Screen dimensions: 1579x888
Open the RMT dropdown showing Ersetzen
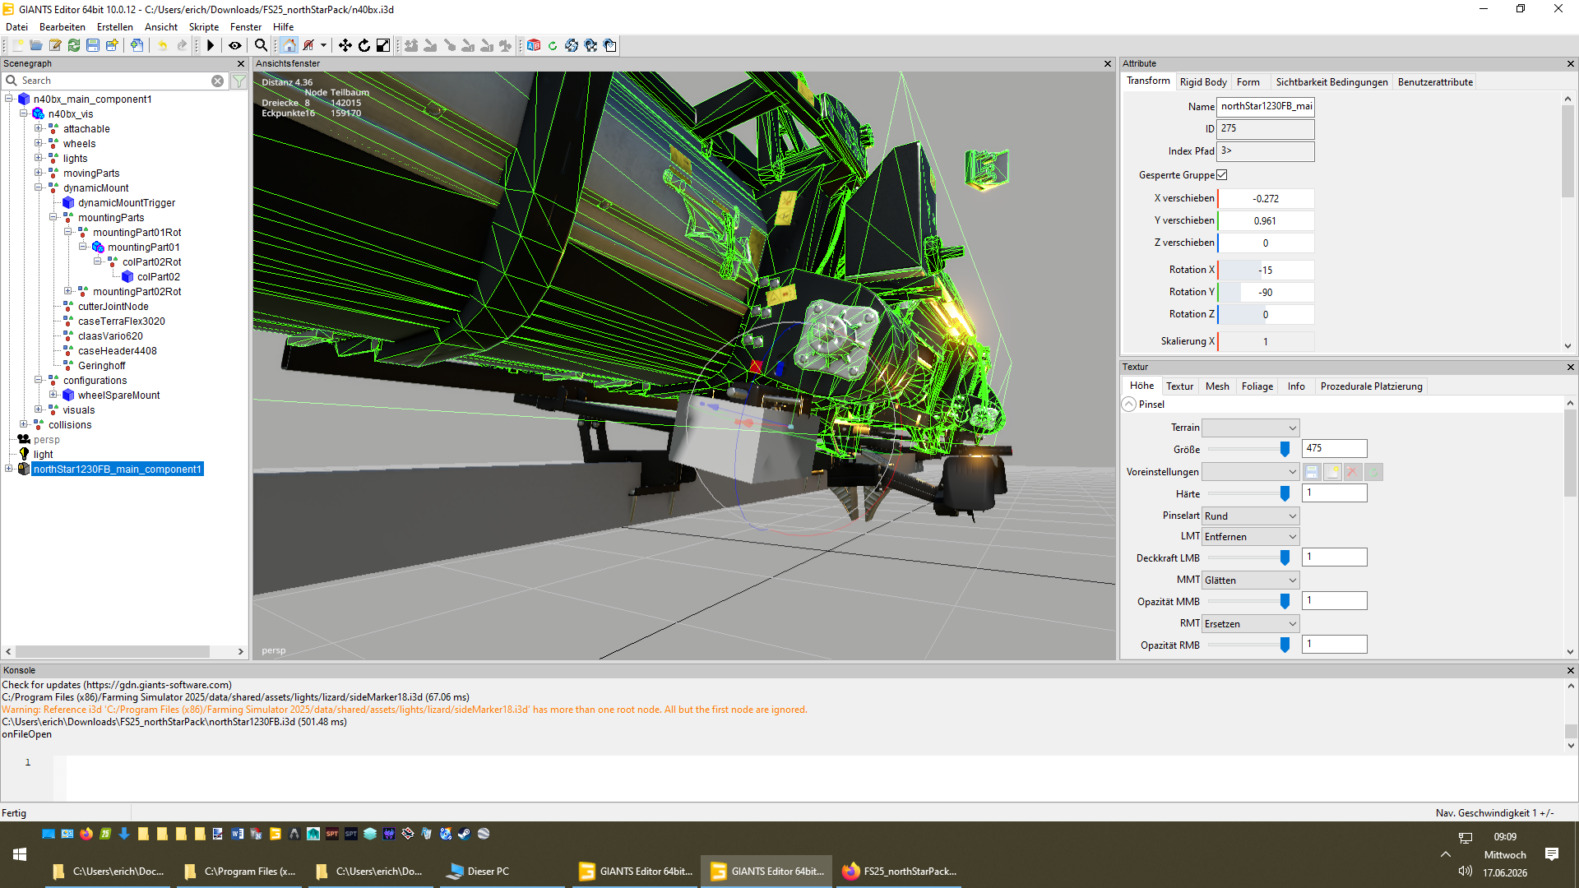(1250, 624)
